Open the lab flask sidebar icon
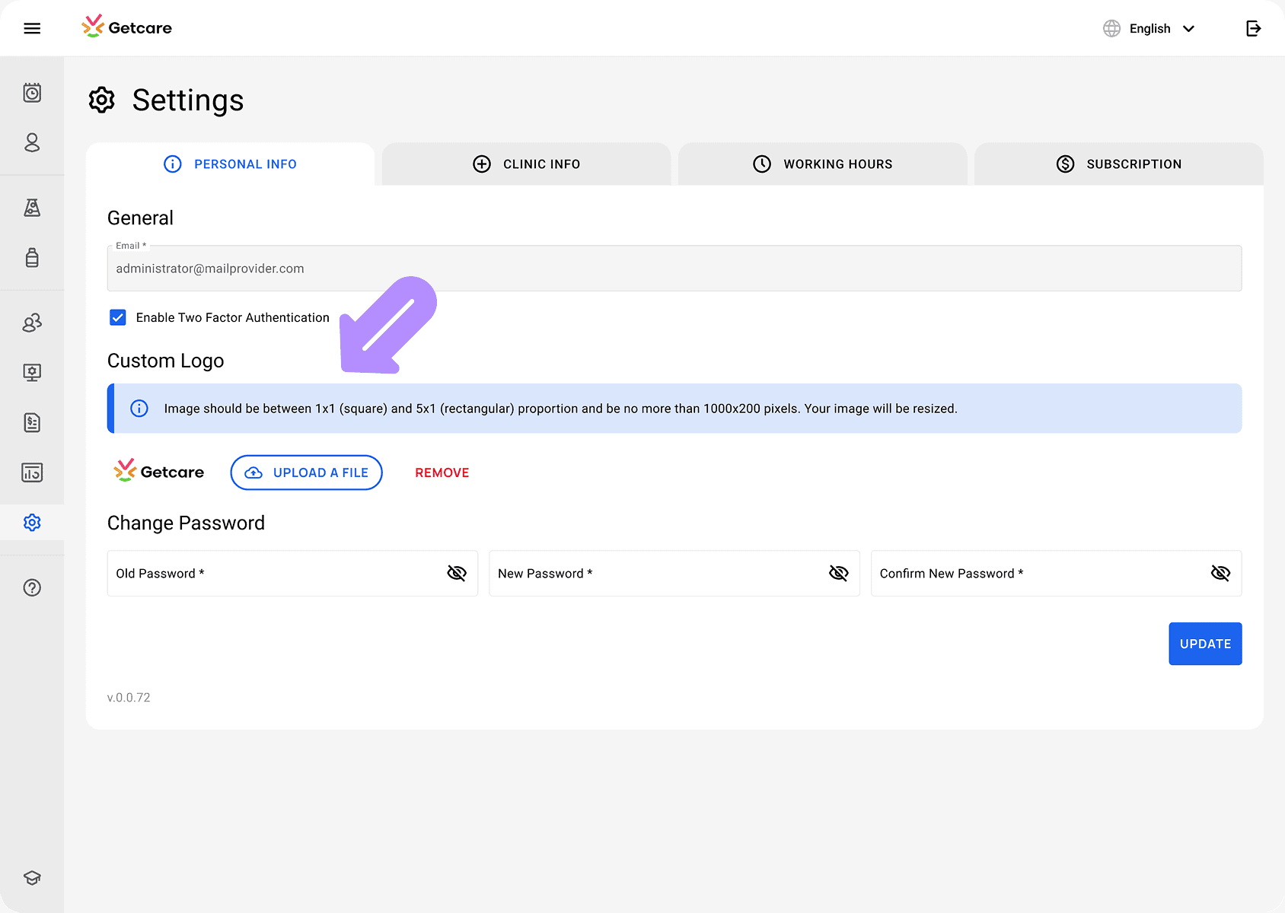This screenshot has width=1285, height=913. [x=32, y=208]
